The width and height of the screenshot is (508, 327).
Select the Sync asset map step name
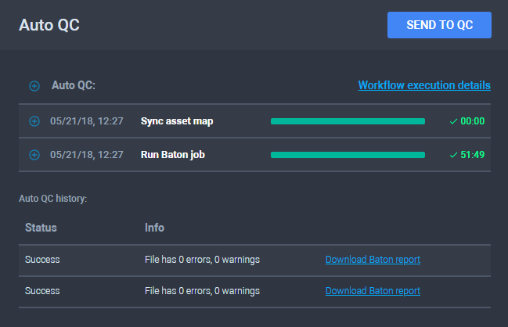(x=177, y=121)
